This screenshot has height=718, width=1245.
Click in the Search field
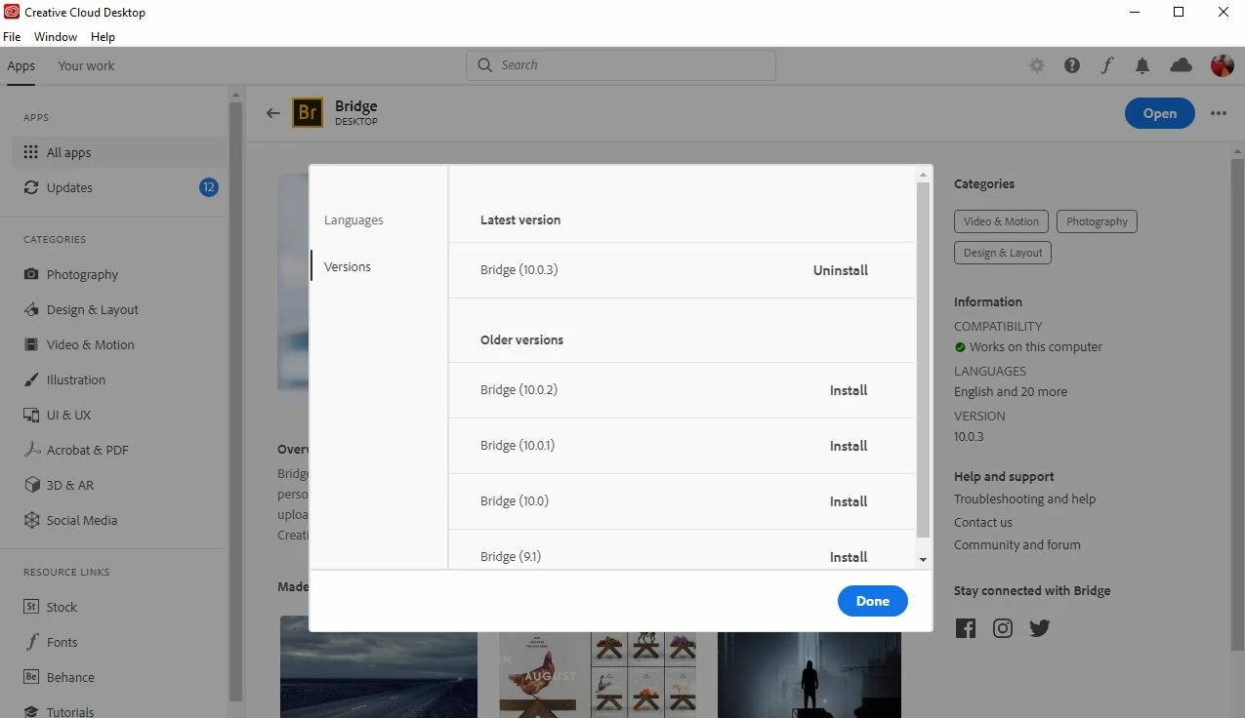pyautogui.click(x=621, y=65)
